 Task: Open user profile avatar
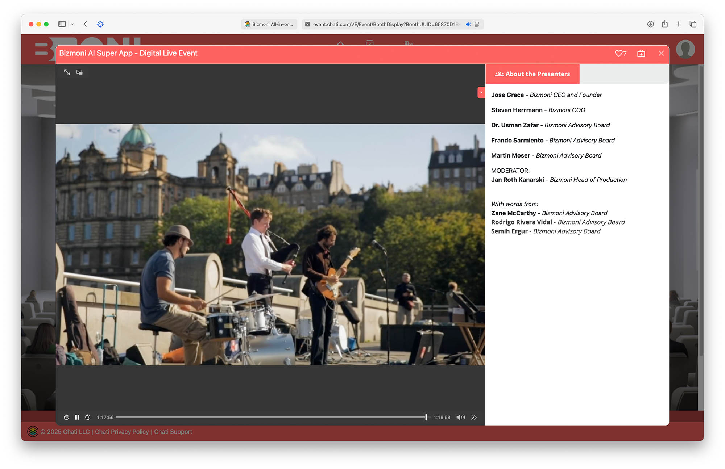[x=685, y=49]
